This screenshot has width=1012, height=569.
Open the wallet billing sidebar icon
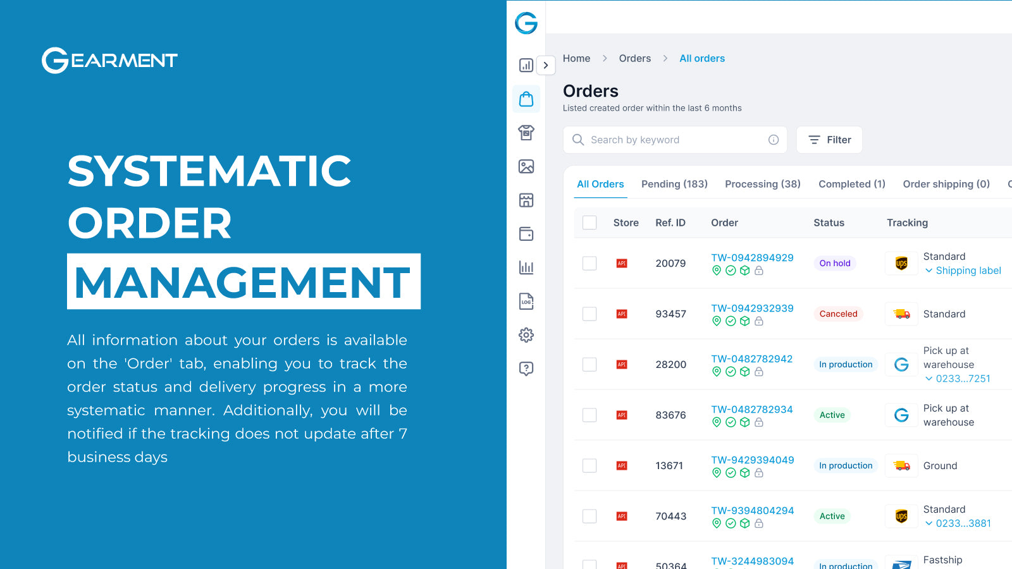(x=526, y=234)
